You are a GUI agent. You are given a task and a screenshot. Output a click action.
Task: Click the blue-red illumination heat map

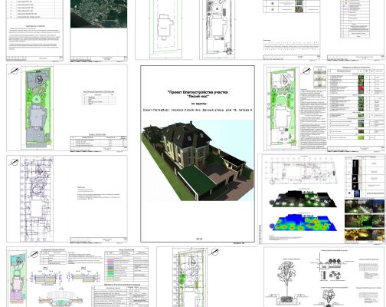coord(303,223)
